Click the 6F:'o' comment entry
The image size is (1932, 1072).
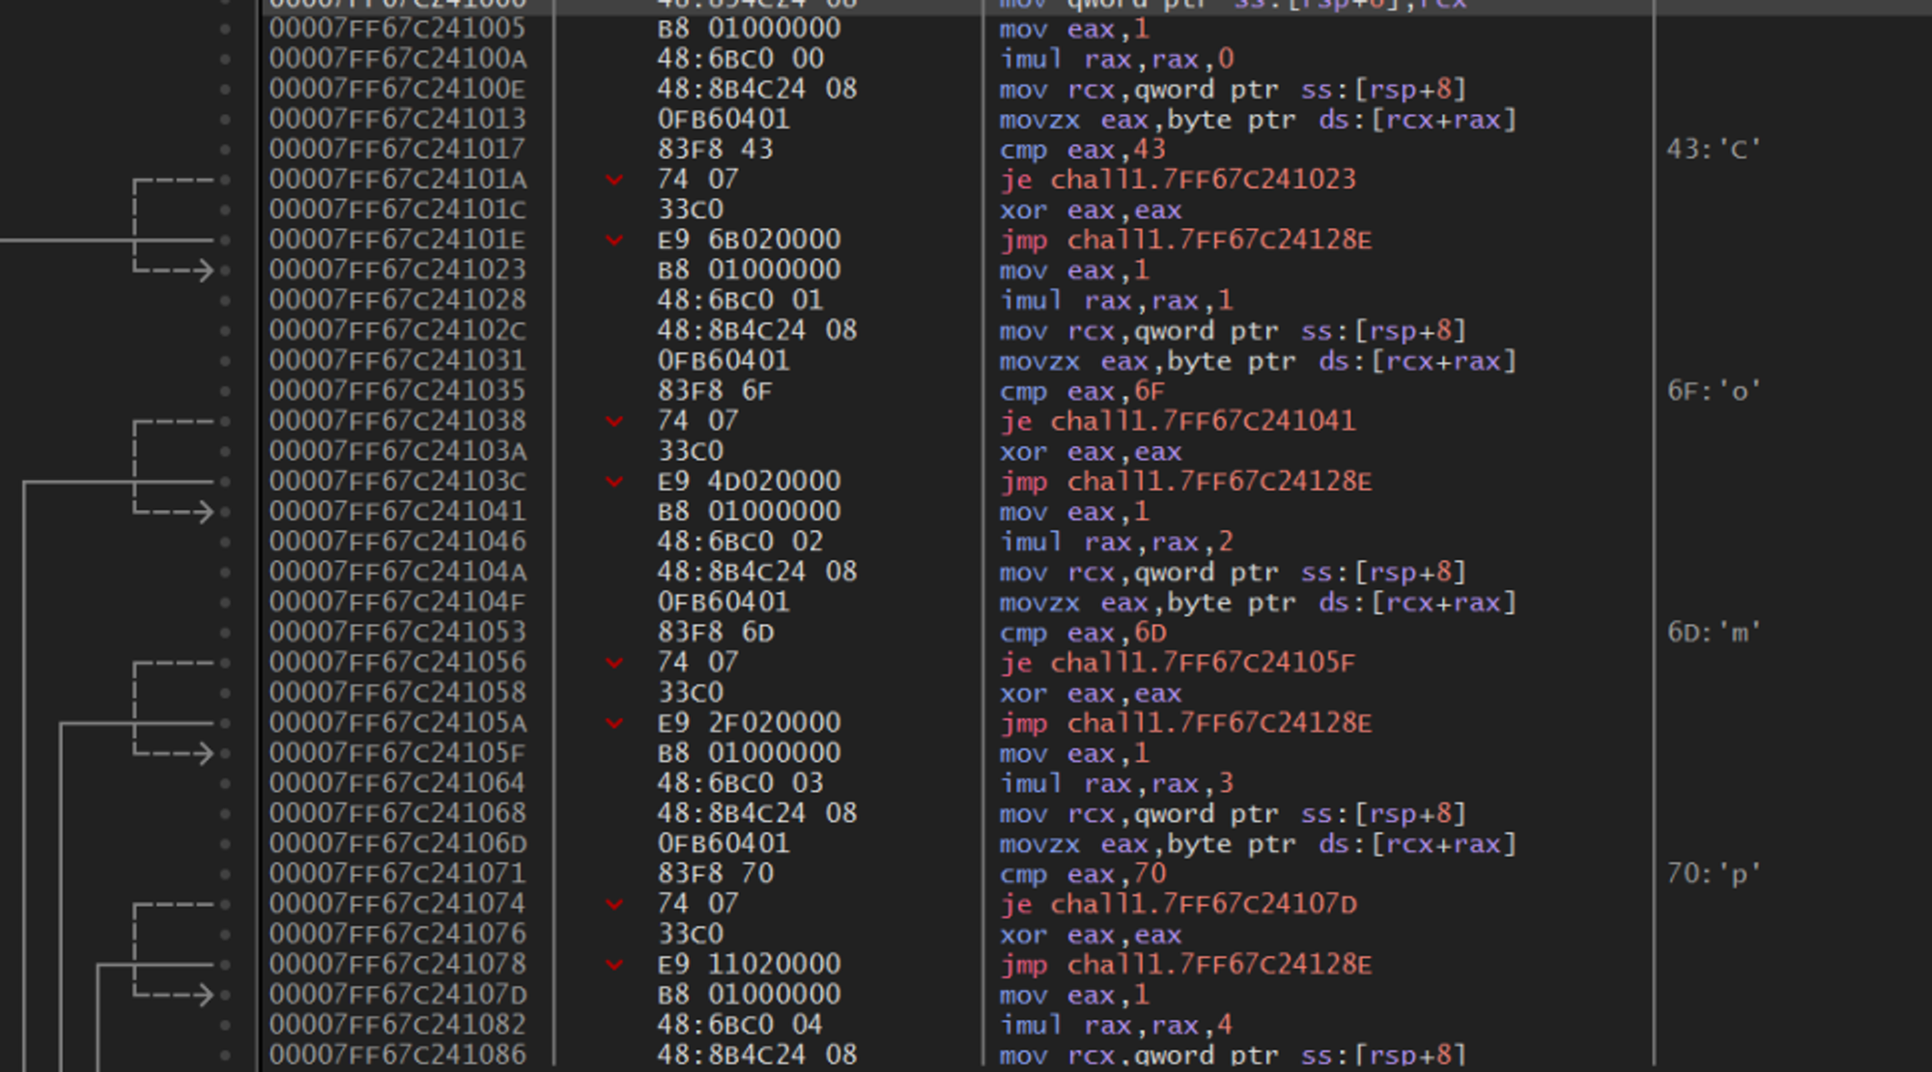(x=1714, y=391)
